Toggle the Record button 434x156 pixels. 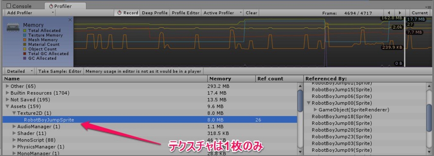(128, 13)
